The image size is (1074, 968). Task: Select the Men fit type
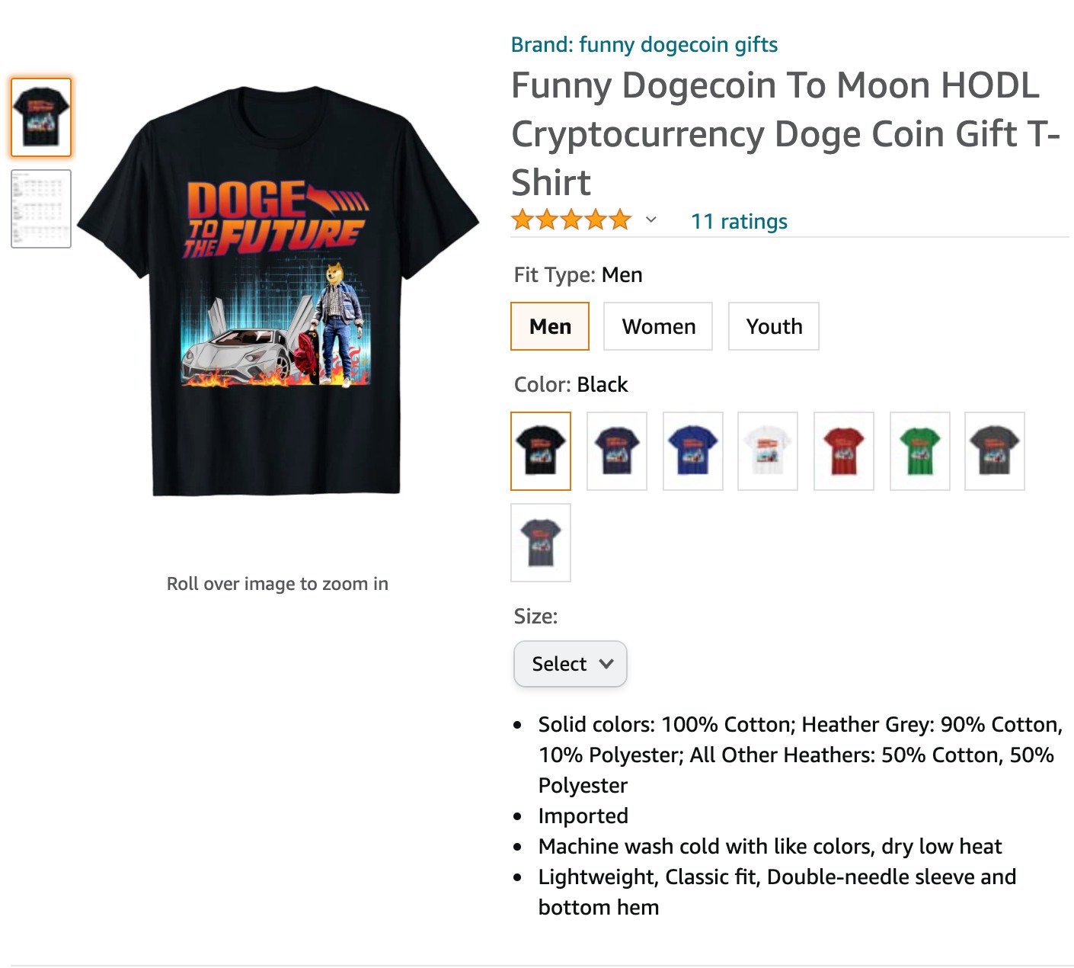550,326
